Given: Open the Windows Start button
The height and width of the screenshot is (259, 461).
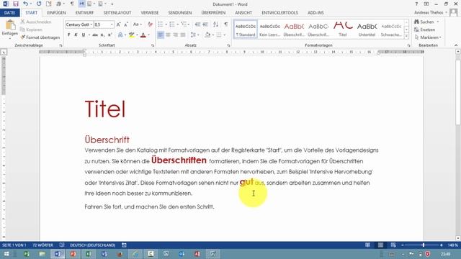Looking at the screenshot, I should click(x=6, y=254).
